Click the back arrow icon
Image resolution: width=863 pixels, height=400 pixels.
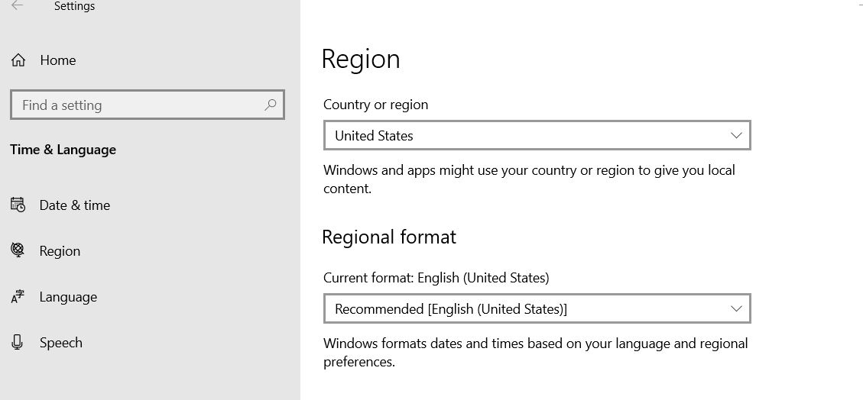tap(18, 5)
